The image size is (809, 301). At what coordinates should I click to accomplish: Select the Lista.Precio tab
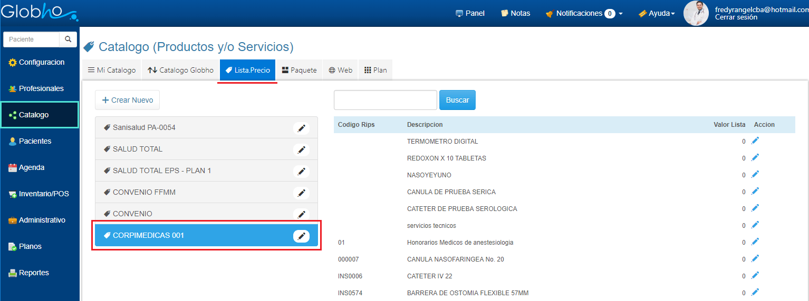(x=247, y=70)
